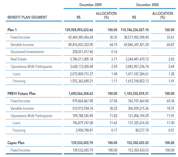This screenshot has height=157, width=178.
Task: Click the Plan 1 row label
Action: click(x=12, y=30)
